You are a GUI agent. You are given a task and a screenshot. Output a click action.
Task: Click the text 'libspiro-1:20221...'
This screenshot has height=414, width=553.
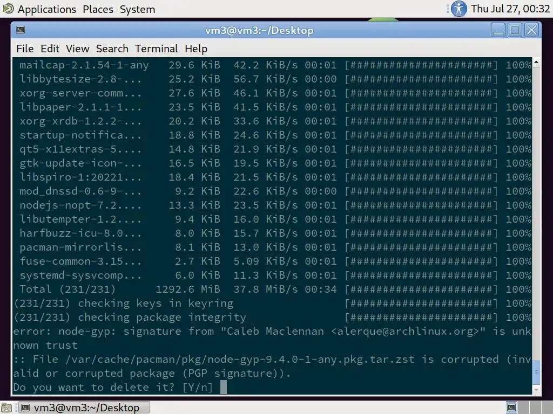[80, 177]
